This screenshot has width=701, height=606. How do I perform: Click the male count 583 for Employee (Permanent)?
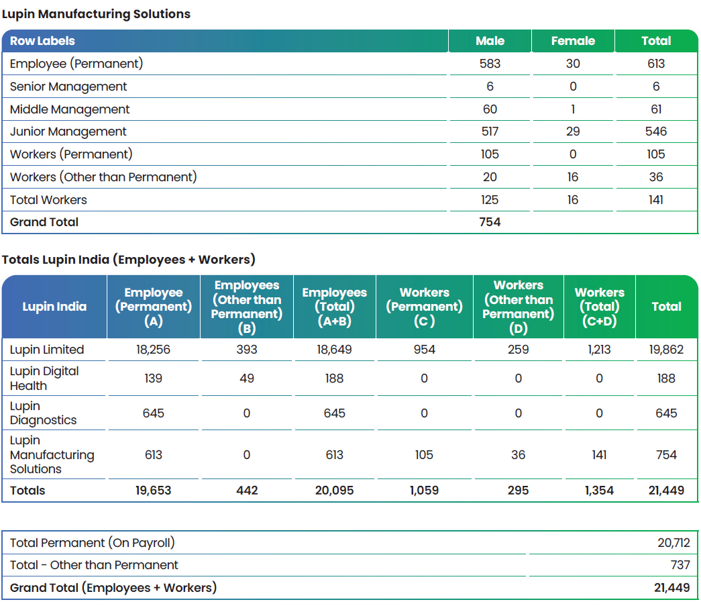tap(490, 64)
